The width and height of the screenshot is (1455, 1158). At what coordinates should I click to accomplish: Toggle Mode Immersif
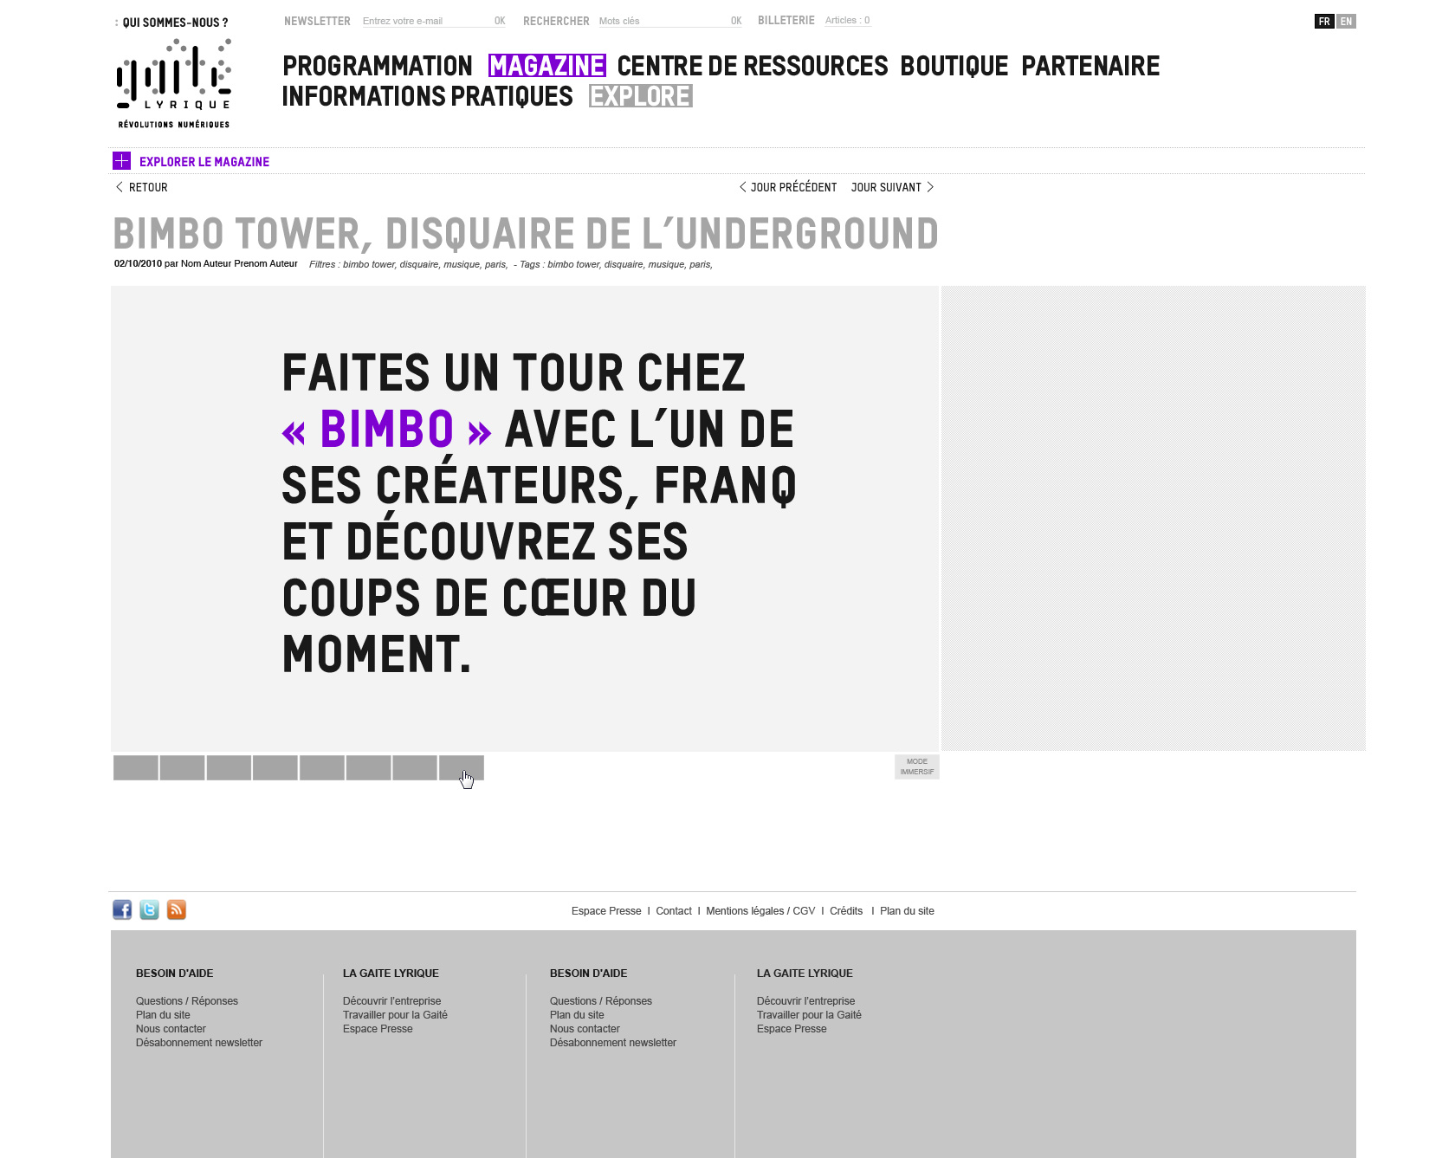click(917, 767)
